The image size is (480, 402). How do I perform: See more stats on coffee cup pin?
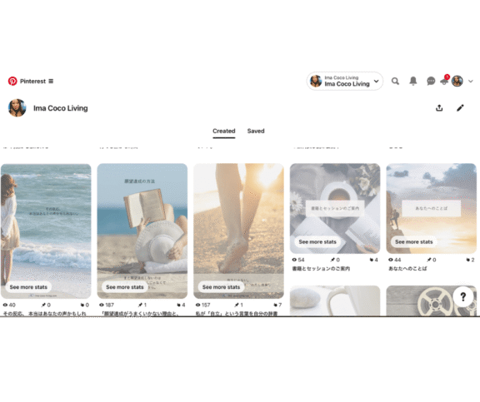(x=317, y=242)
